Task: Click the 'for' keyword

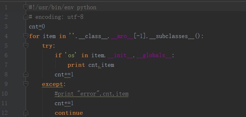Action: [x=34, y=36]
